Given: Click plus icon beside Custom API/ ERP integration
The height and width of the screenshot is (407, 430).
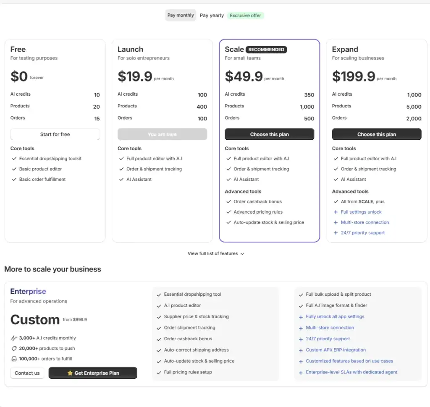Looking at the screenshot, I should point(301,350).
